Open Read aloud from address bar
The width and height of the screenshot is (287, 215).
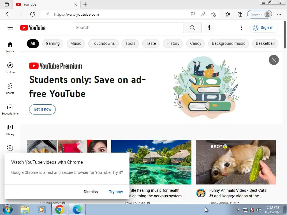tap(203, 14)
